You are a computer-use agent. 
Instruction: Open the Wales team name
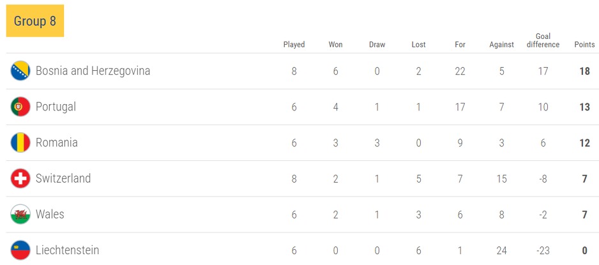pos(50,214)
